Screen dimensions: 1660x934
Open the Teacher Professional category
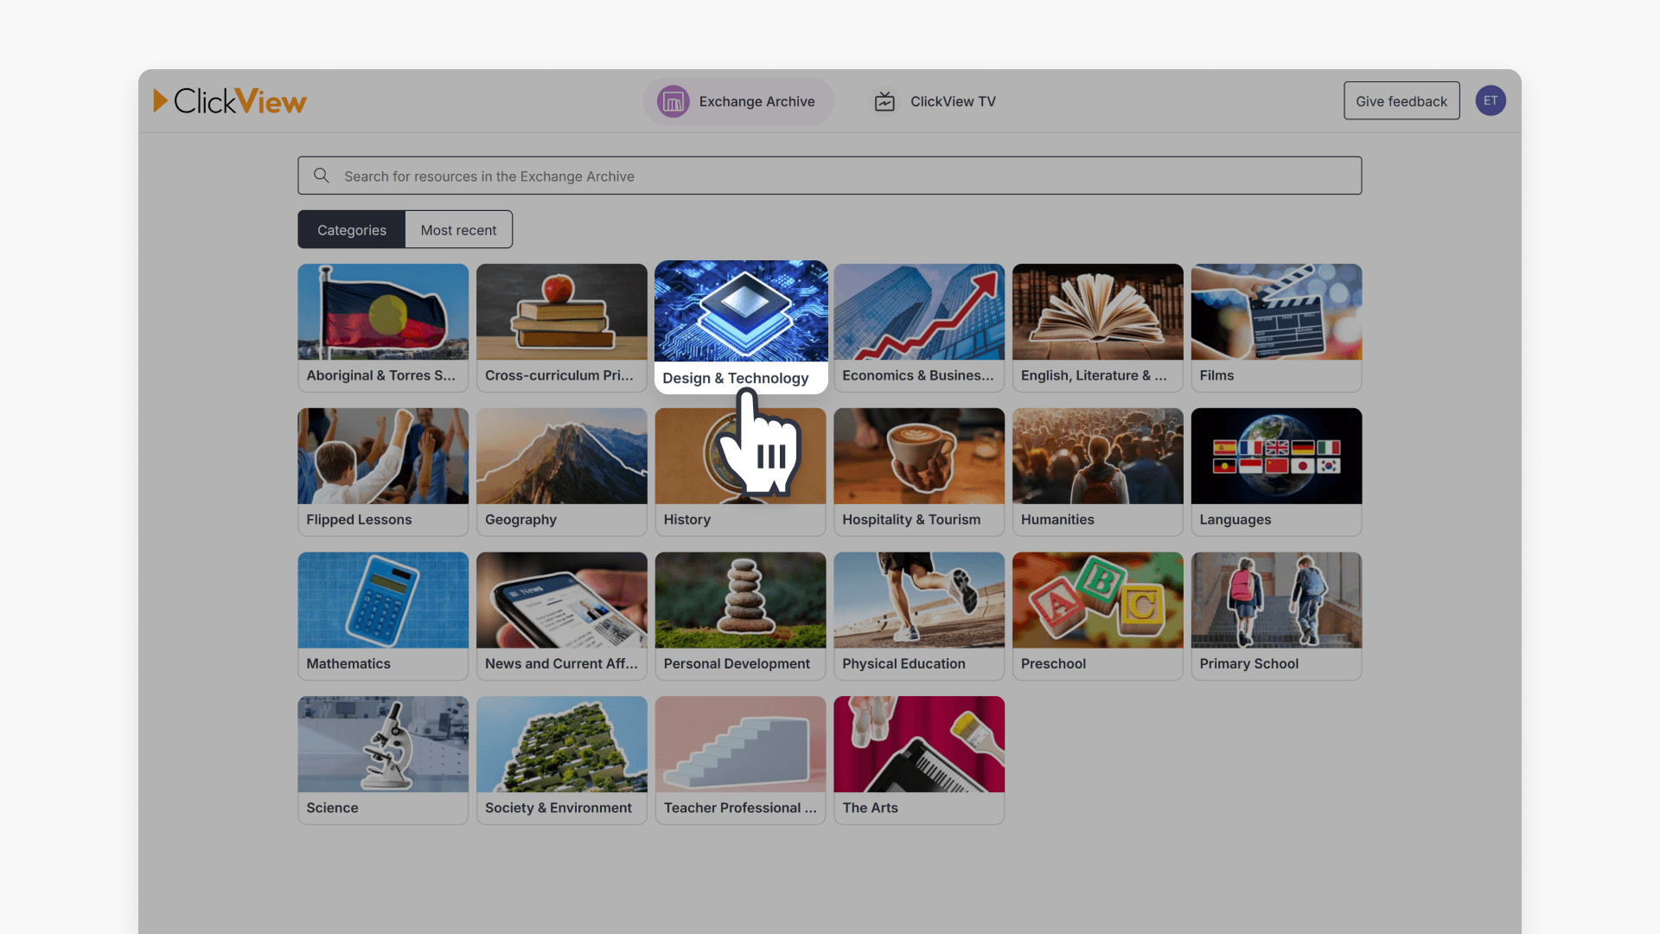(740, 759)
